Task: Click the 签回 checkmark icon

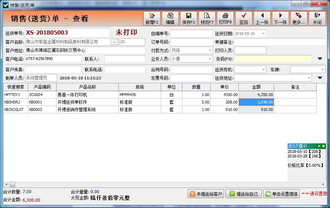Action: [244, 18]
